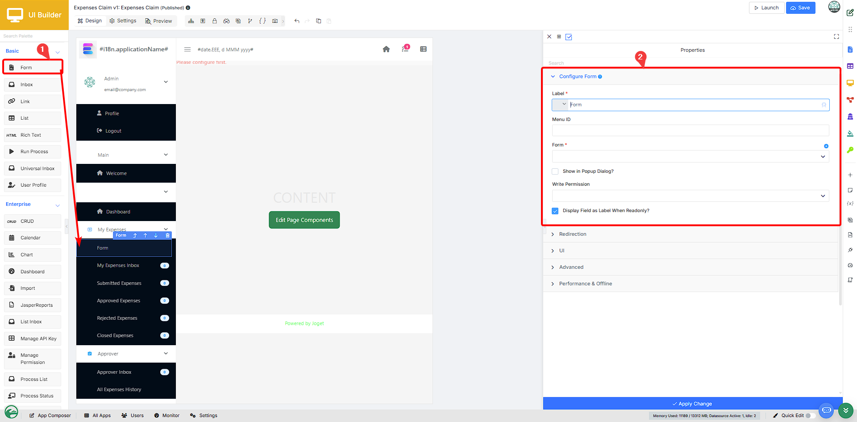Click the Menu ID input field

[x=691, y=130]
